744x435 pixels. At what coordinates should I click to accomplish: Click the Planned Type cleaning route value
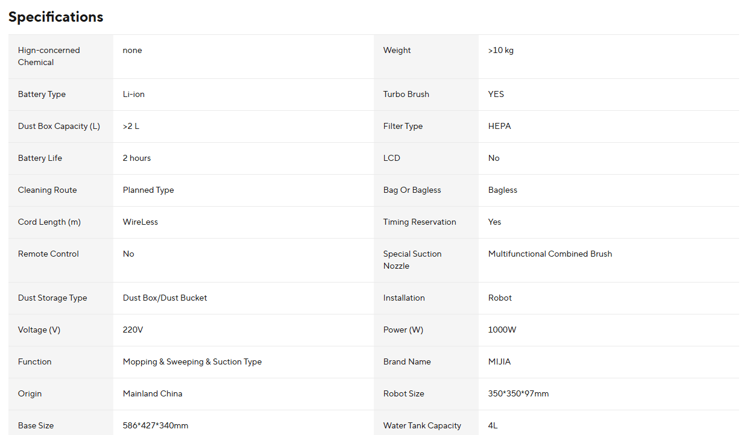click(x=148, y=190)
